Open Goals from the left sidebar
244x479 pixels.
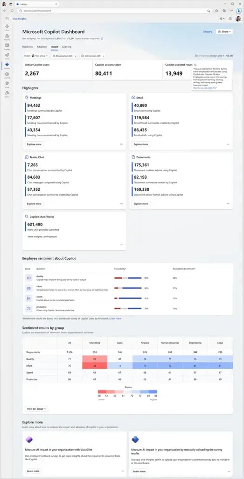[7, 56]
